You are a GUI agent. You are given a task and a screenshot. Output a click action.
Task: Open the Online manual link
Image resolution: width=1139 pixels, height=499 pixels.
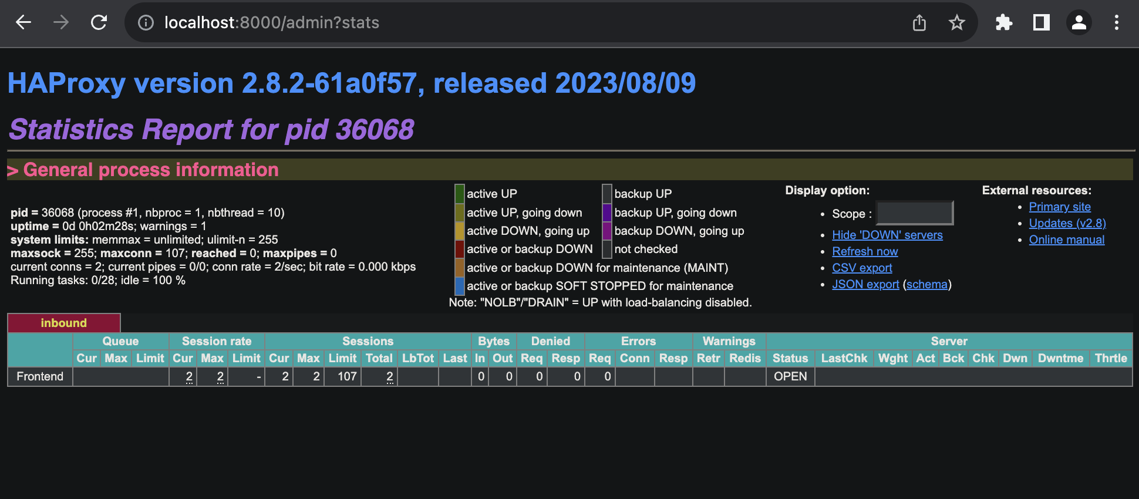[x=1067, y=240]
